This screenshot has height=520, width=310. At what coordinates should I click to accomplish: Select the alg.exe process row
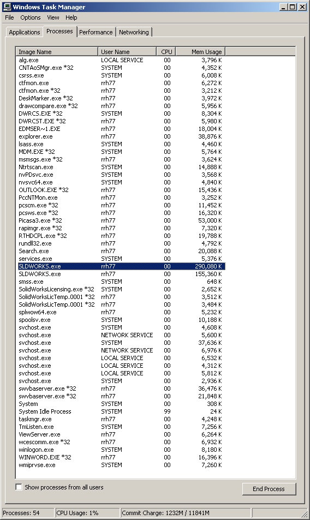(122, 60)
